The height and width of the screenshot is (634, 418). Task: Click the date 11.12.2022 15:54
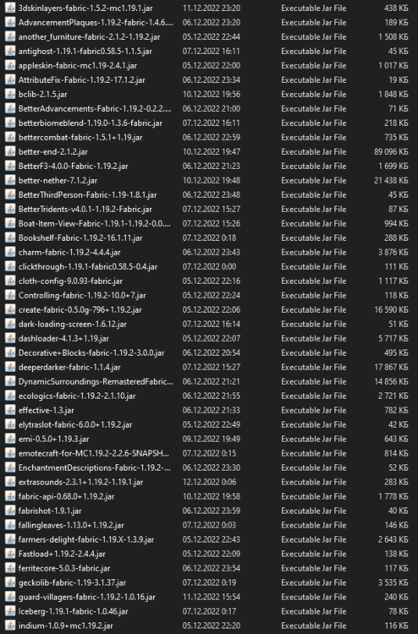pyautogui.click(x=212, y=597)
